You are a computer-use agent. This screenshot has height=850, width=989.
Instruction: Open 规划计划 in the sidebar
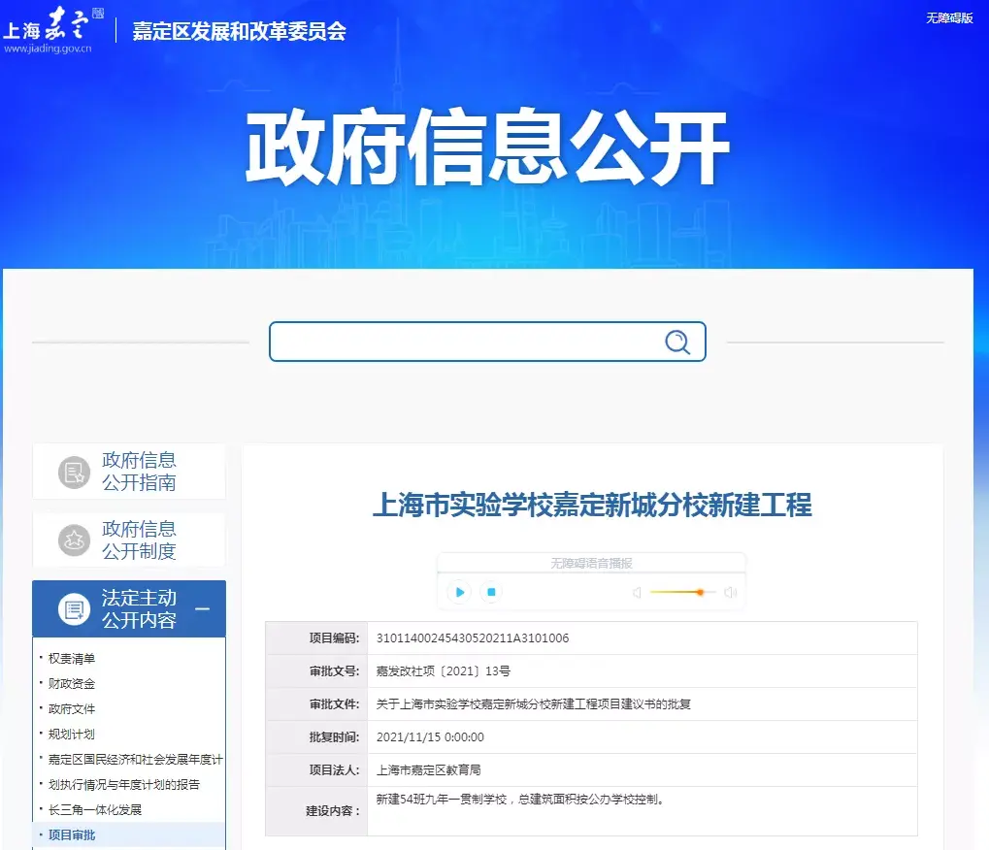tap(71, 734)
